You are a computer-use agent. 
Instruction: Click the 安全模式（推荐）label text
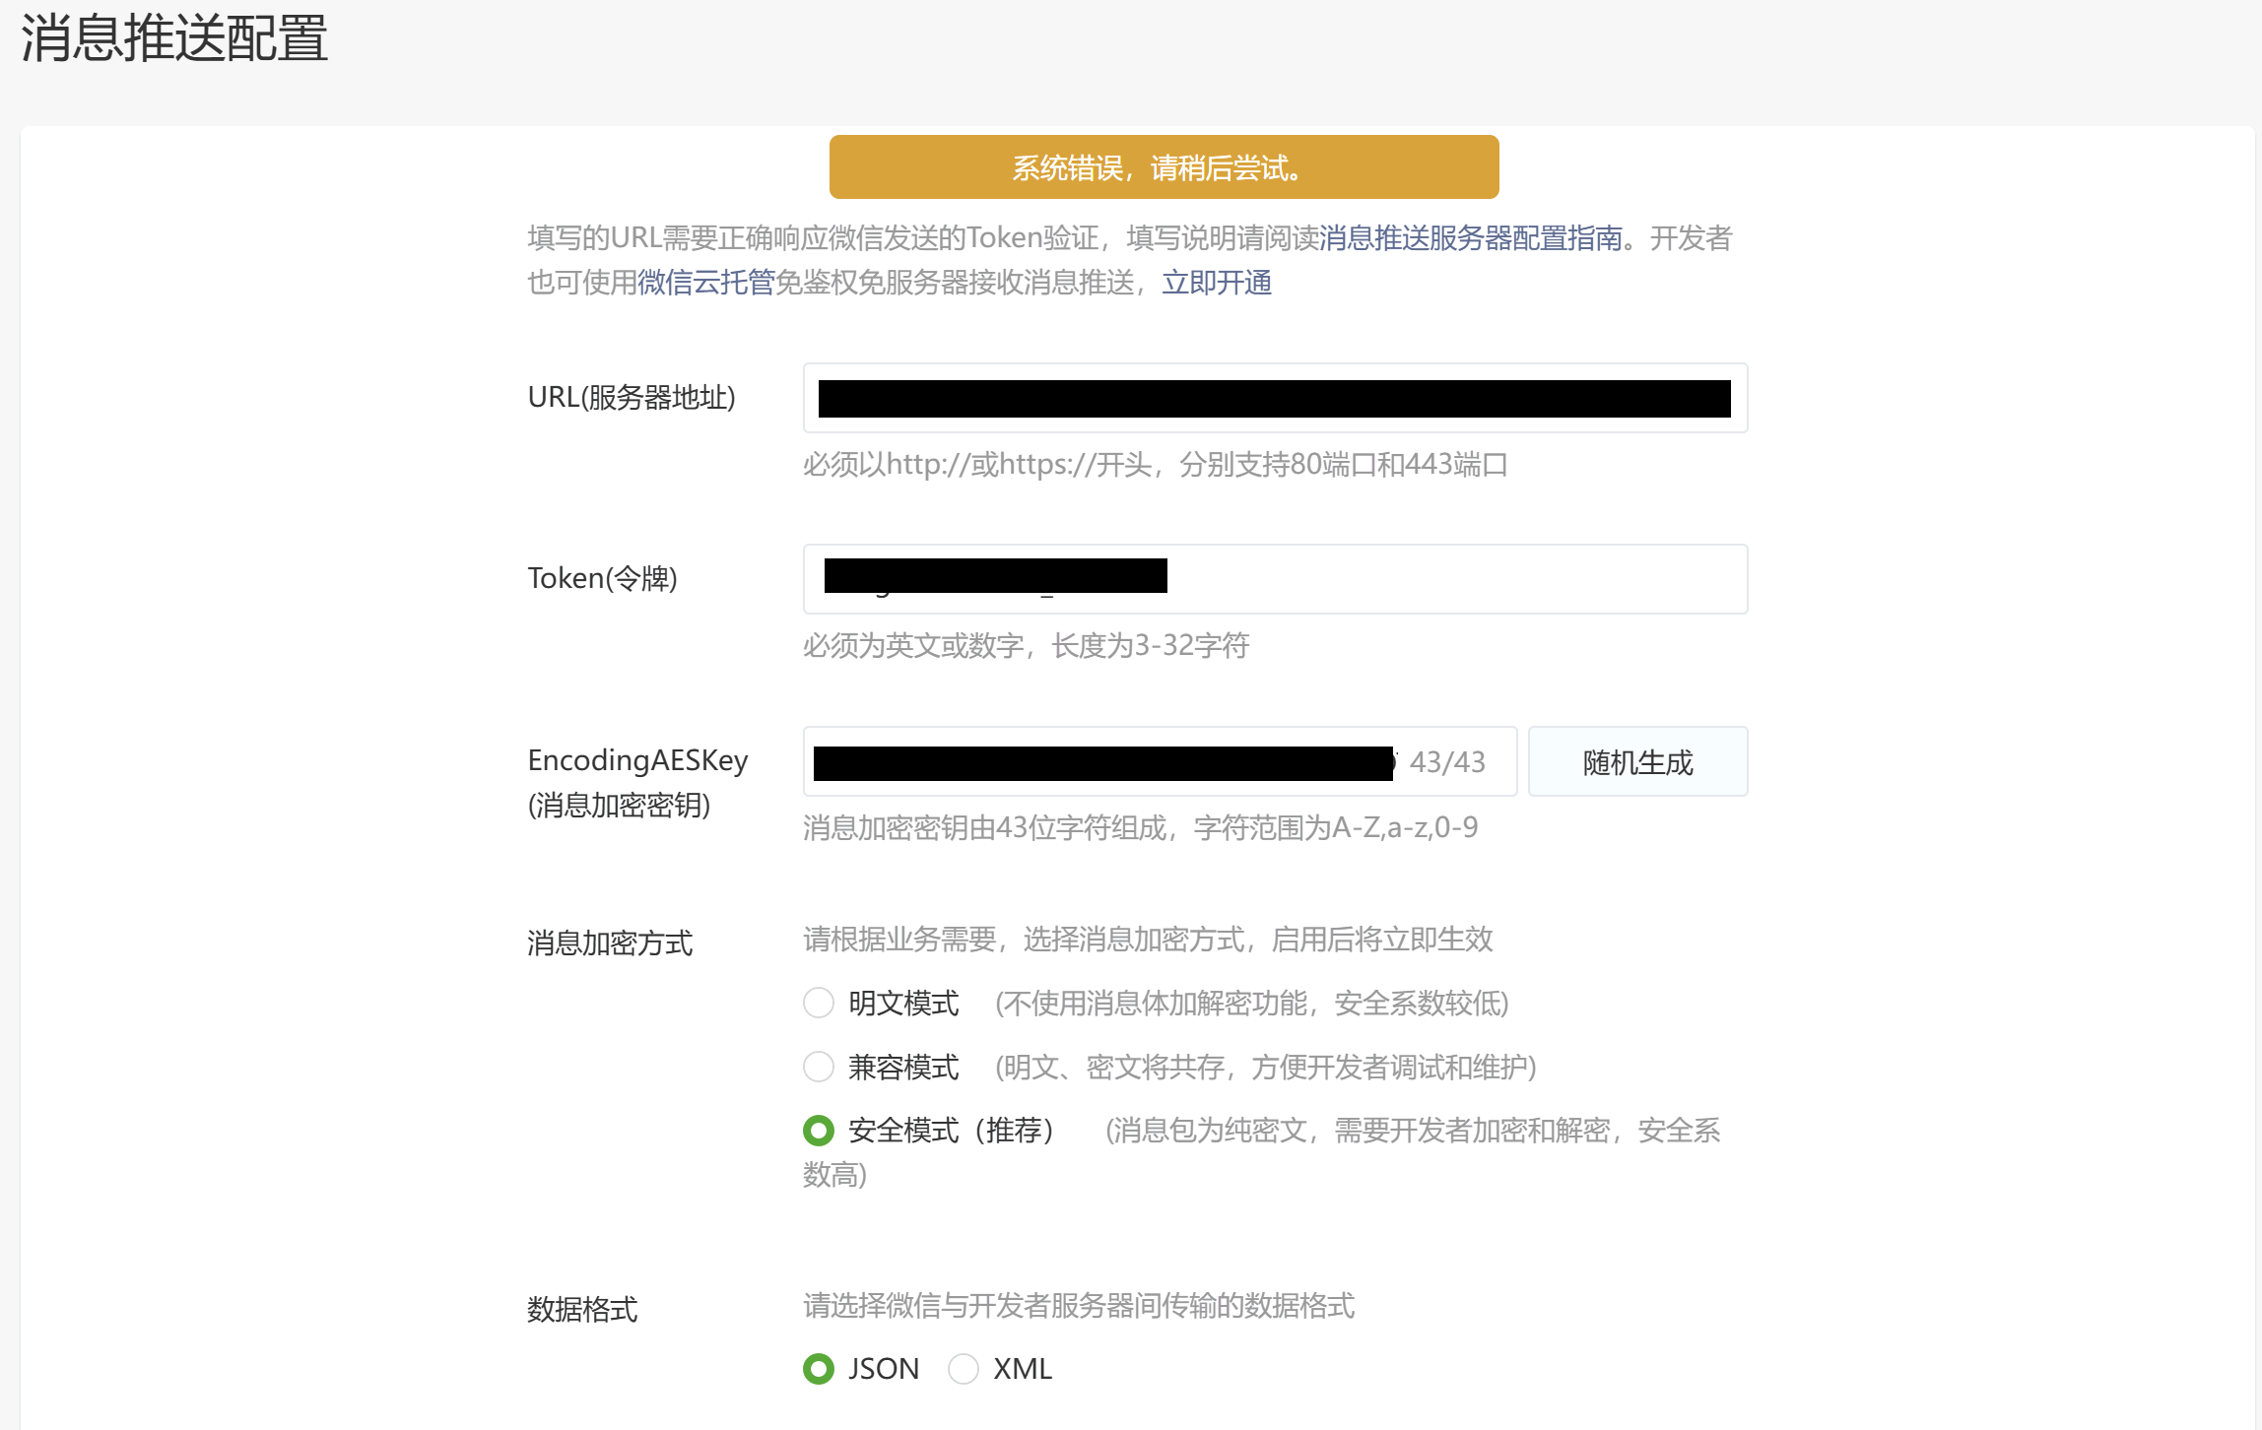click(x=951, y=1131)
